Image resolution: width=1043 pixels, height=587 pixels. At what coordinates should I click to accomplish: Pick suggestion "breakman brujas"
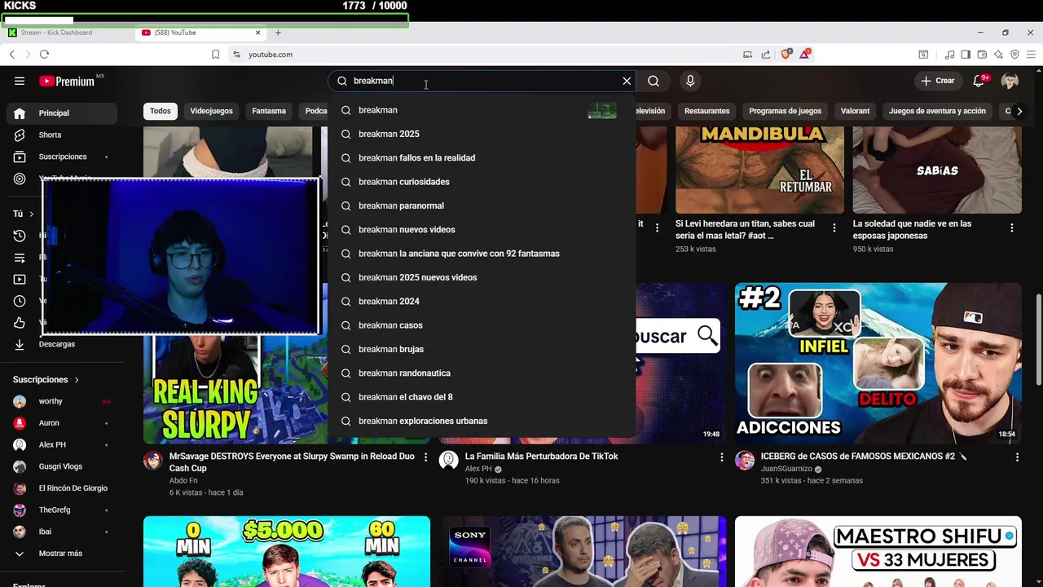(482, 349)
